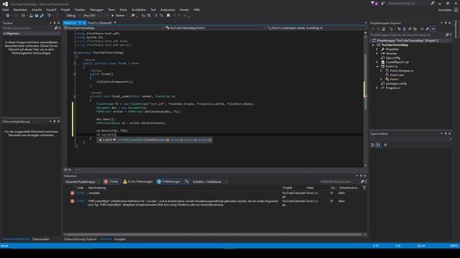Open the Hilfe menu
Image resolution: width=460 pixels, height=258 pixels.
196,9
